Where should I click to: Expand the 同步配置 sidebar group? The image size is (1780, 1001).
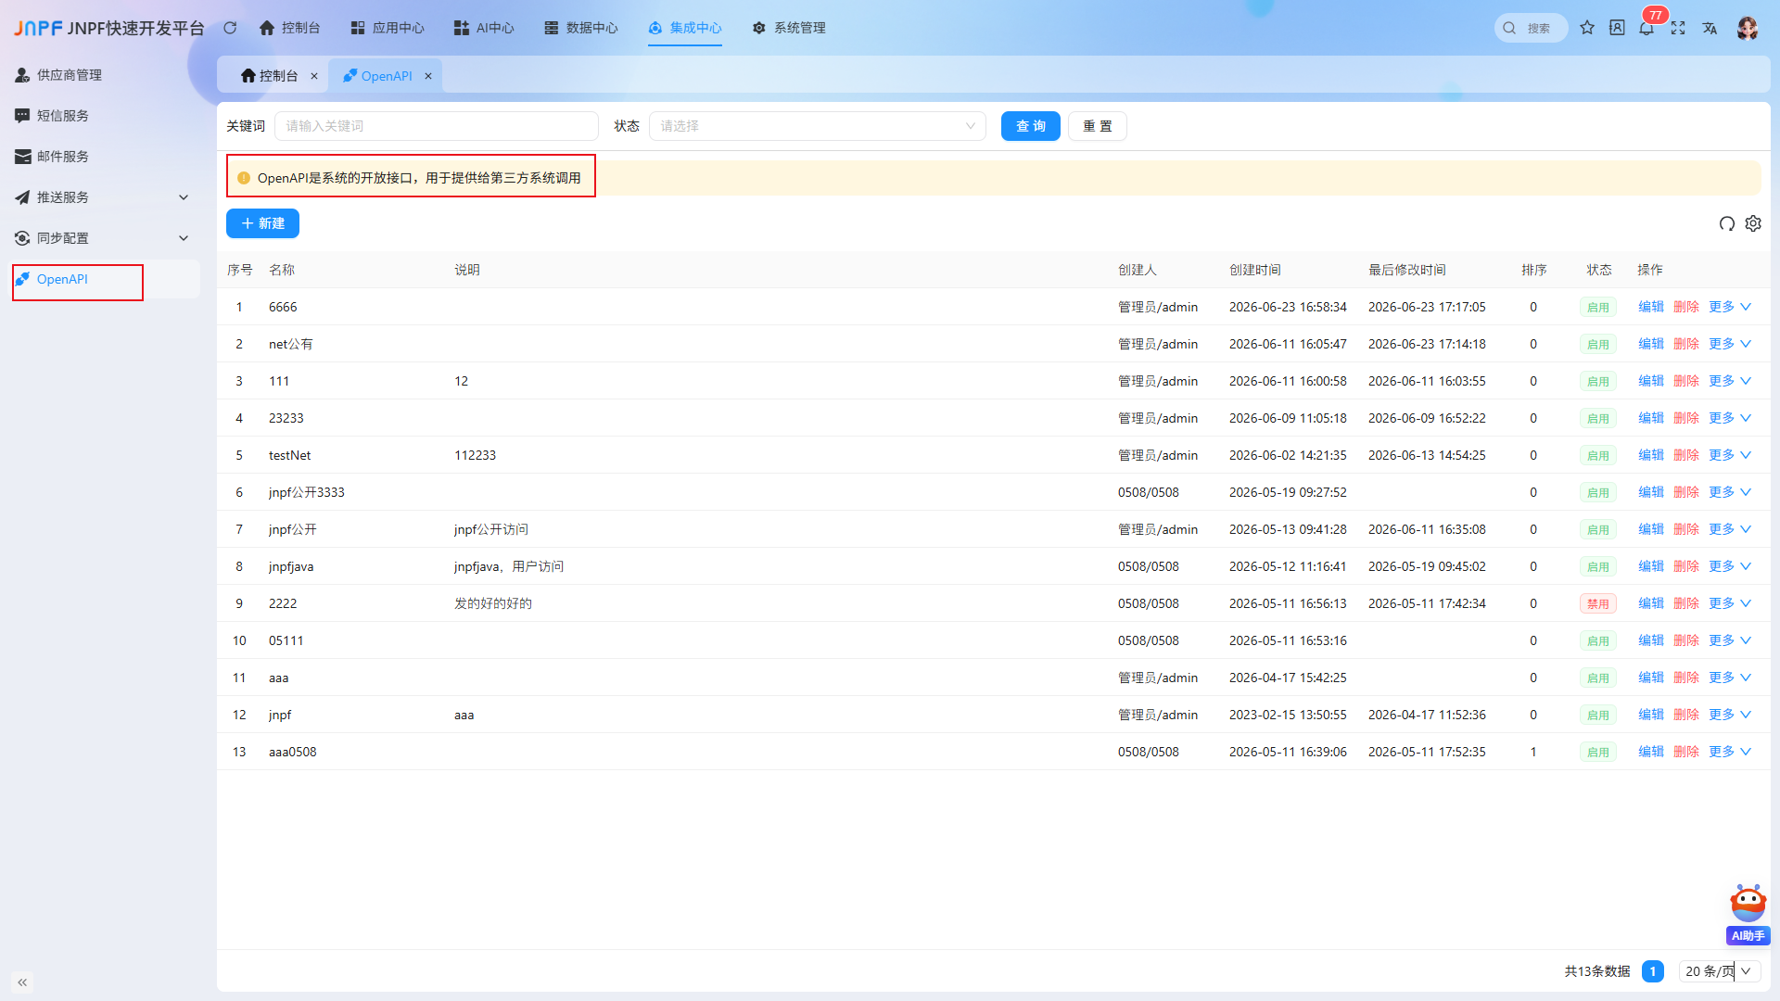[106, 238]
